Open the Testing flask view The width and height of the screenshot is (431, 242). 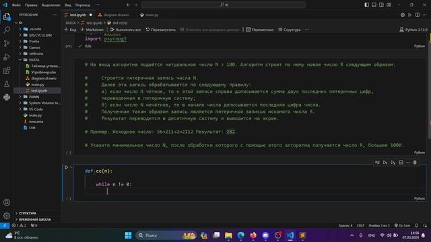[x=7, y=83]
